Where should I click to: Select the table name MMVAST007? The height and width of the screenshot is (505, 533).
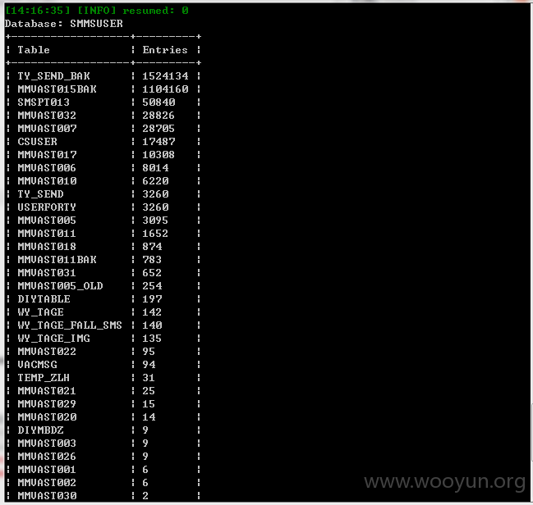coord(48,129)
